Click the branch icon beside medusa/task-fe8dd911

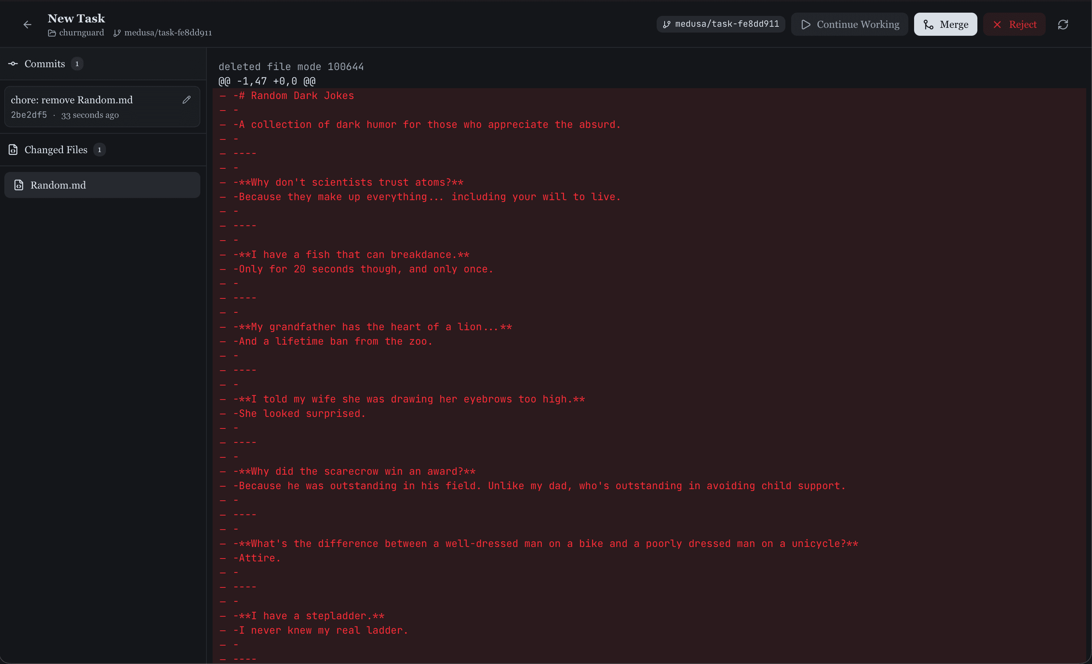(x=117, y=33)
